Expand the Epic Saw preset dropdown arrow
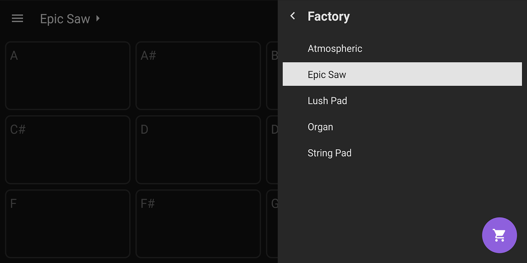This screenshot has height=263, width=527. click(x=98, y=18)
